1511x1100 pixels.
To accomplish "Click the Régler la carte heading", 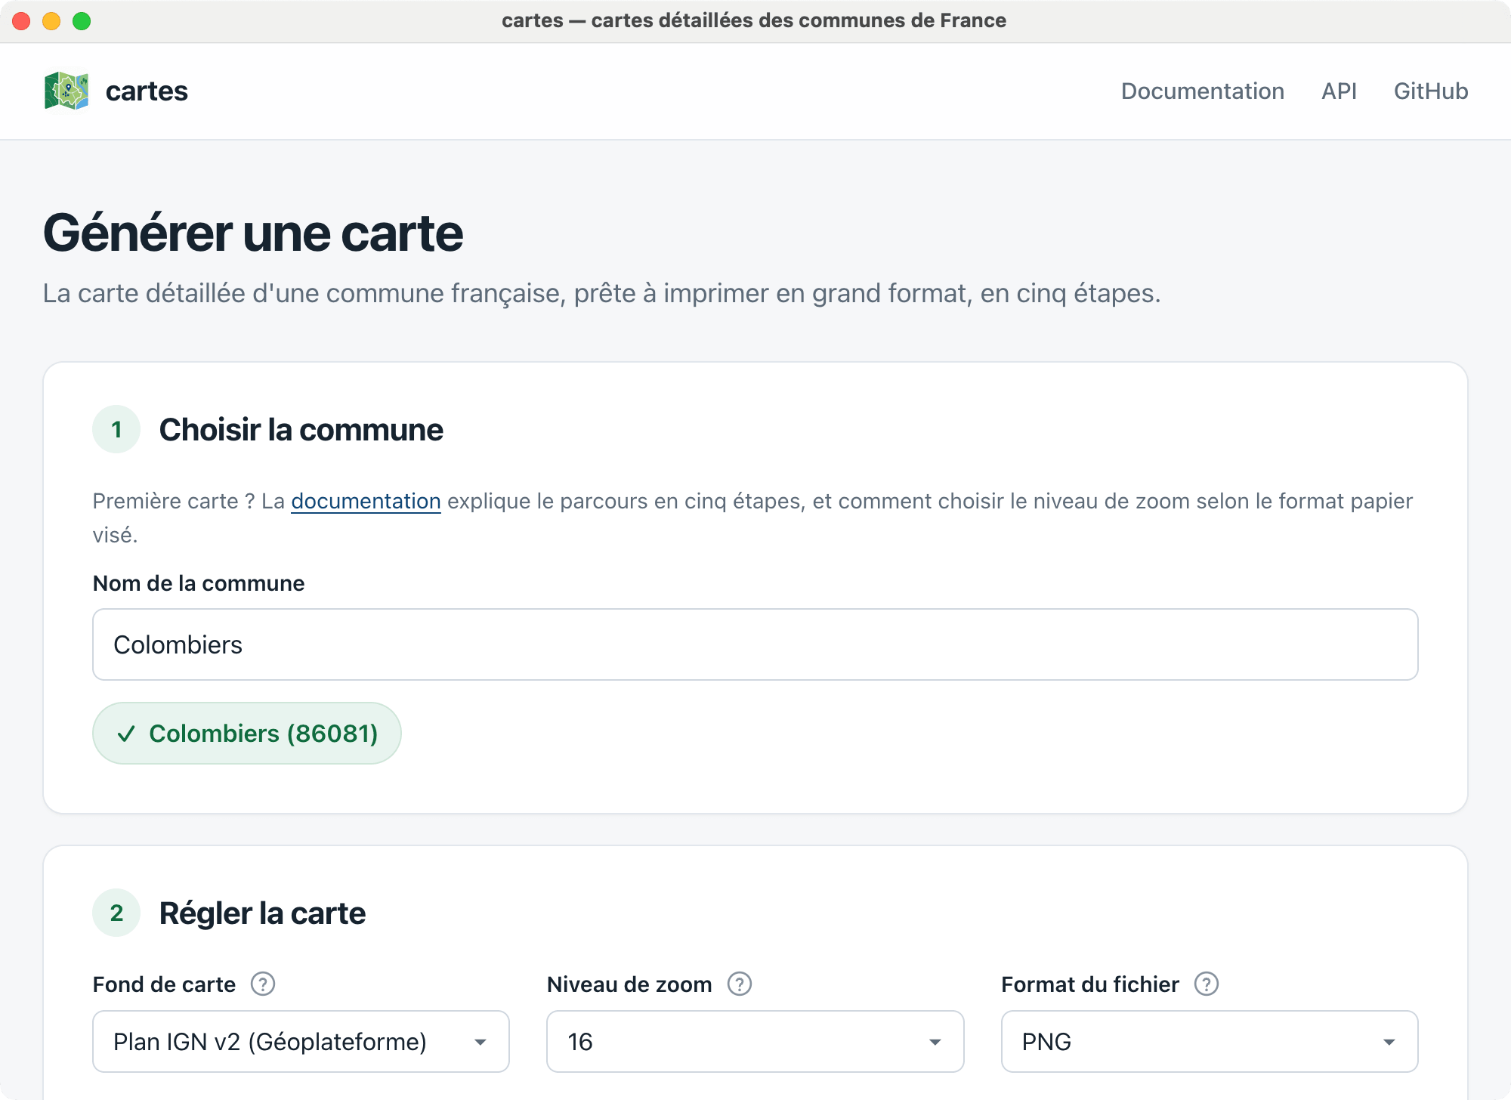I will tap(262, 913).
